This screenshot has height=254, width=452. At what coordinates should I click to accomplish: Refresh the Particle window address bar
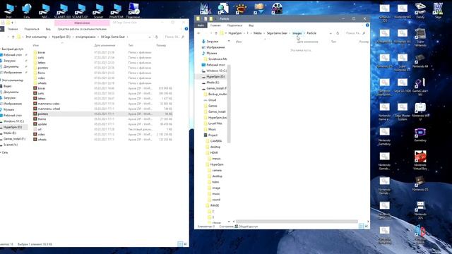pyautogui.click(x=338, y=33)
